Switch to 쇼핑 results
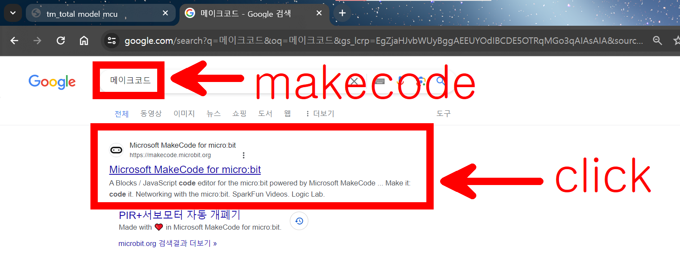Image resolution: width=680 pixels, height=261 pixels. pos(239,114)
